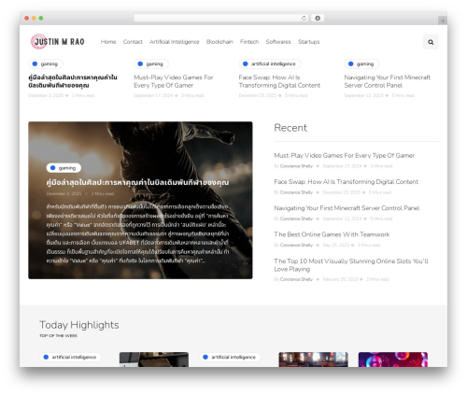Click author Constance Shelly under Best Online Games

(x=296, y=245)
